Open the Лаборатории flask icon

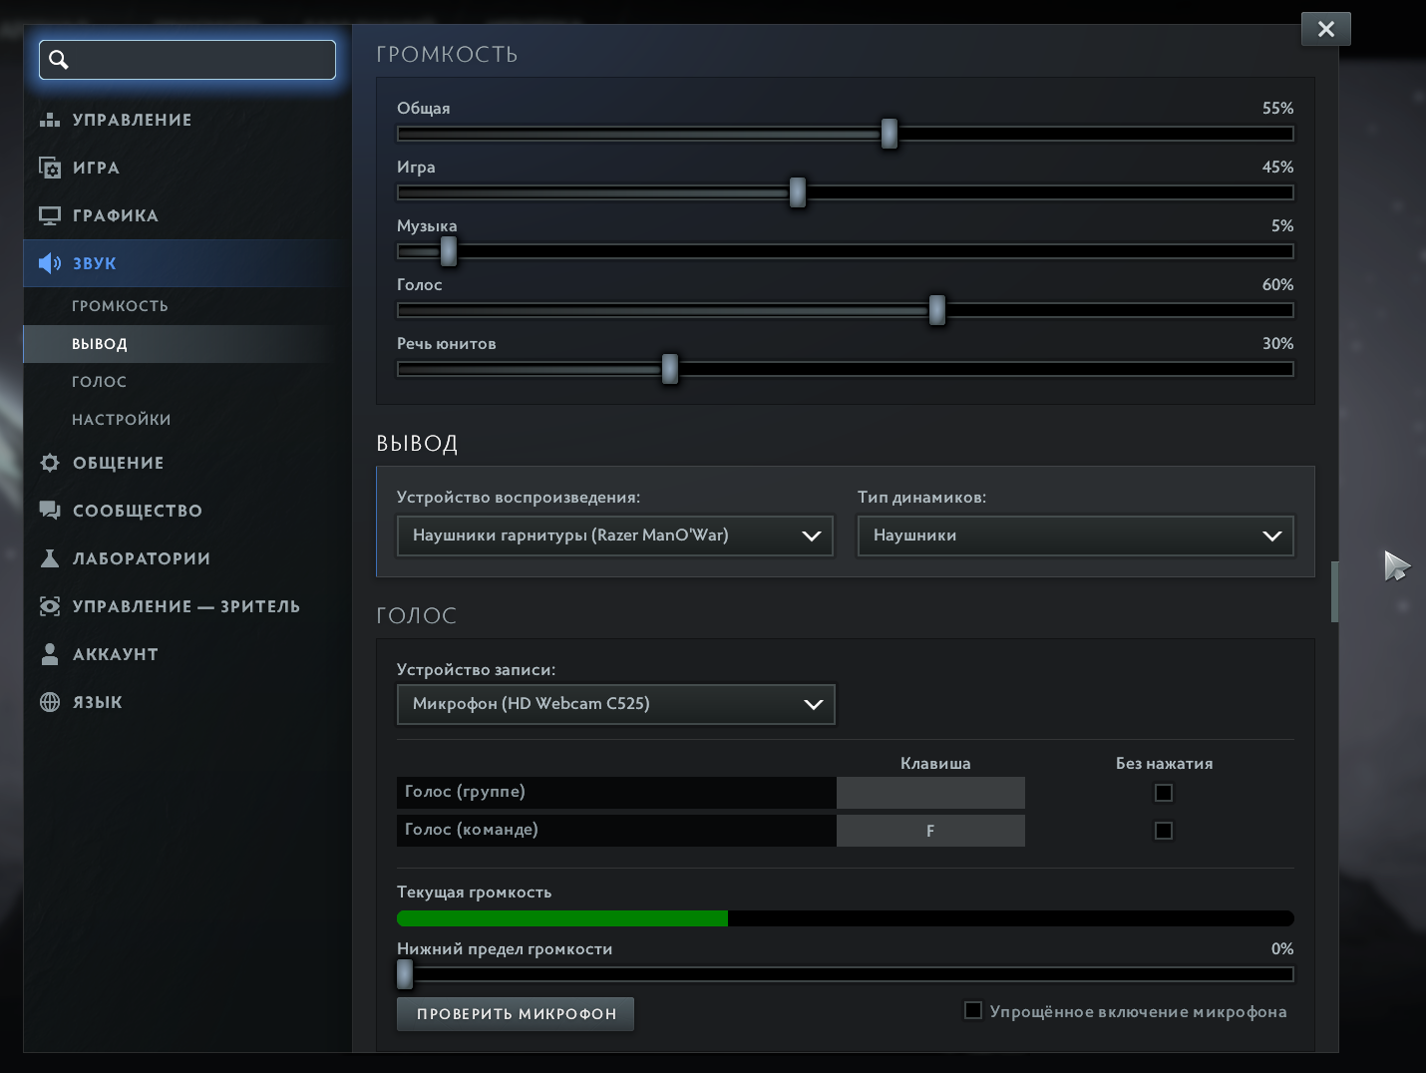point(50,558)
